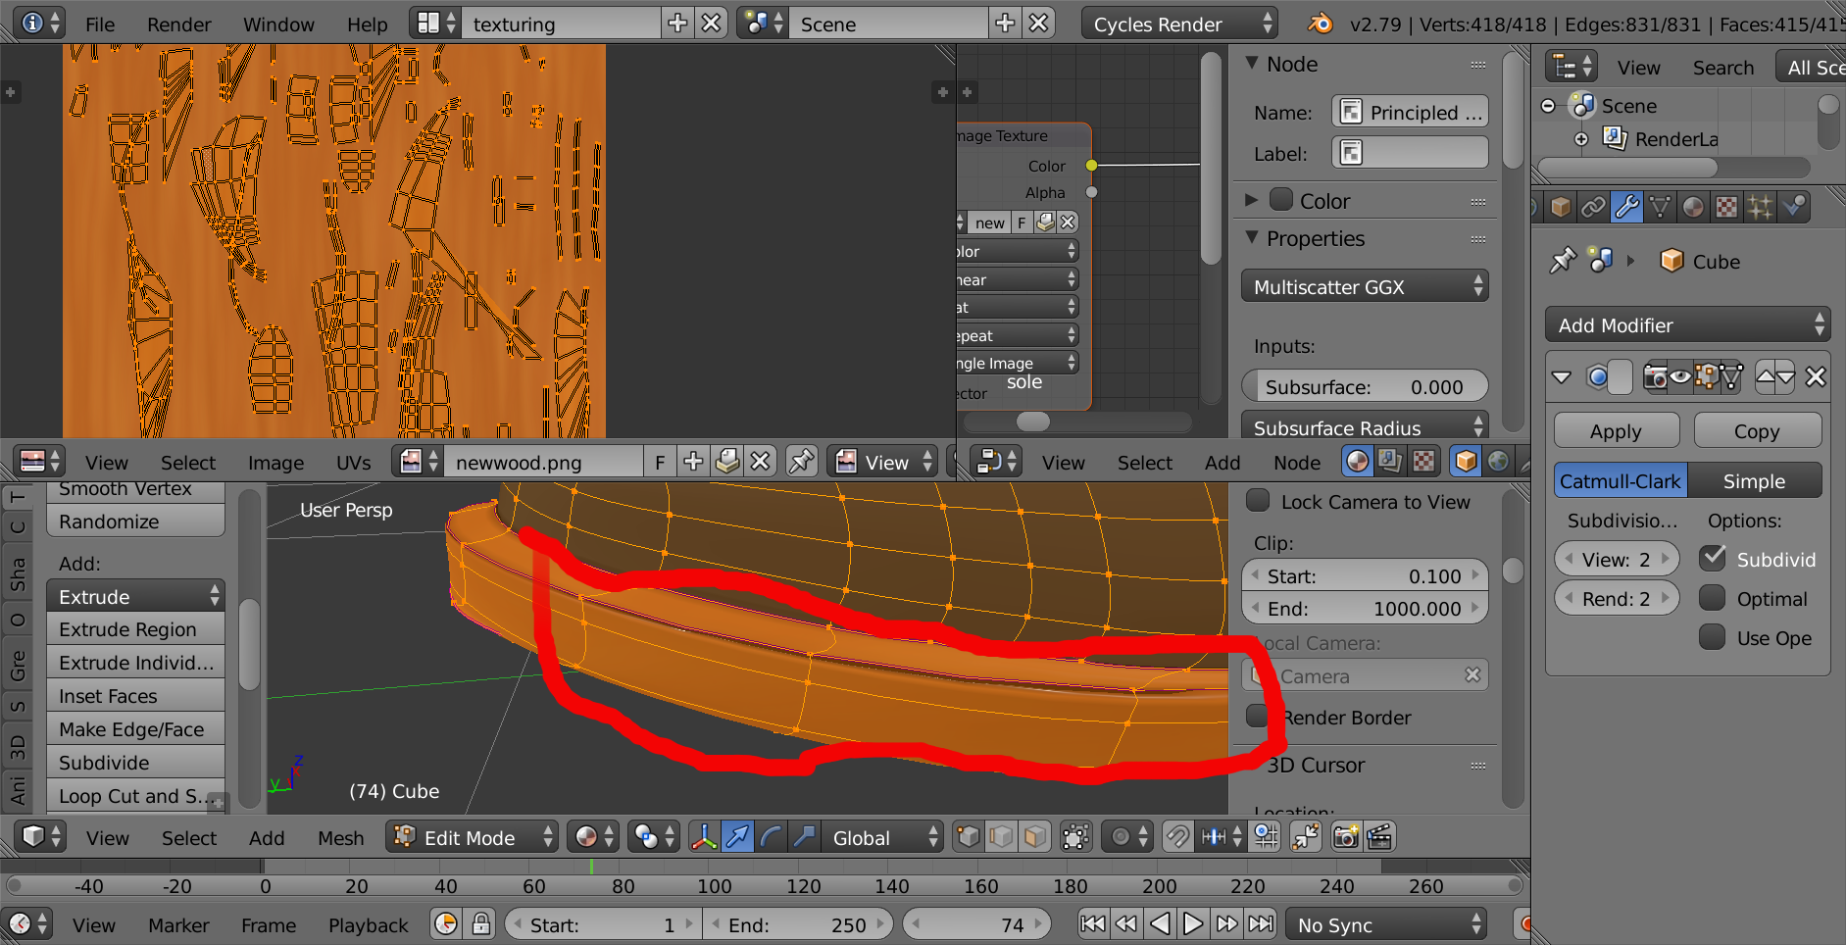Viewport: 1846px width, 945px height.
Task: Apply the Subsurf modifier
Action: [x=1617, y=430]
